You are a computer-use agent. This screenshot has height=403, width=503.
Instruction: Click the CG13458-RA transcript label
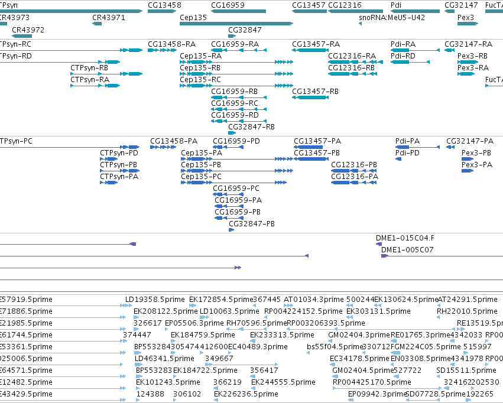[x=171, y=44]
